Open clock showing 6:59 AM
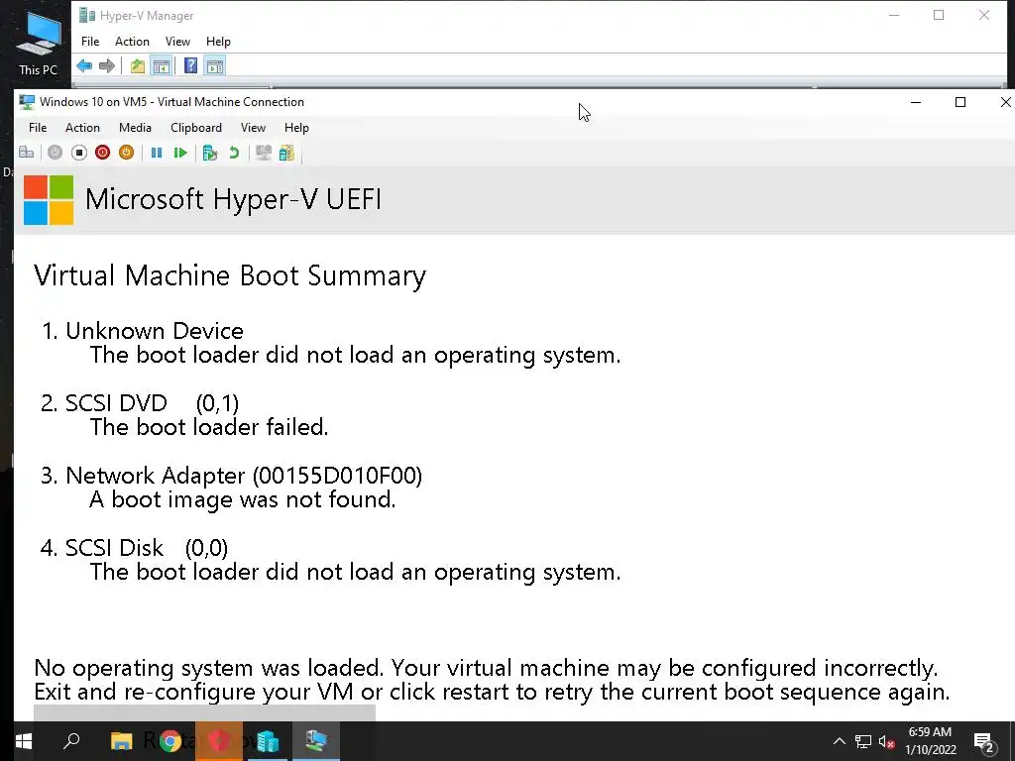The height and width of the screenshot is (761, 1015). point(930,741)
